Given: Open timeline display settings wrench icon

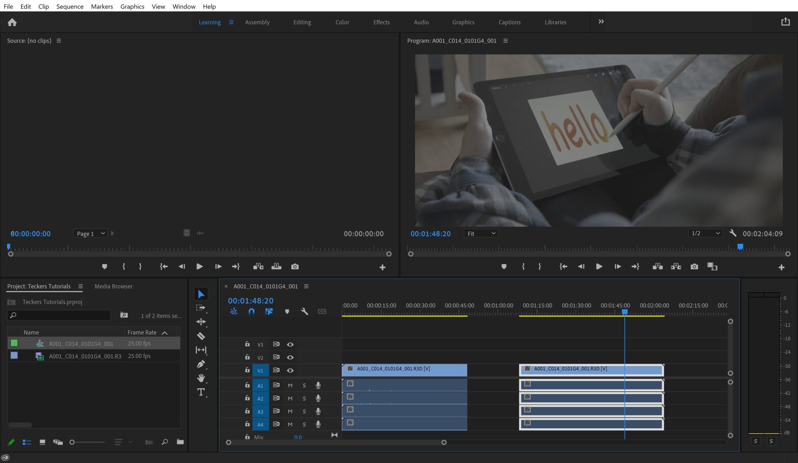Looking at the screenshot, I should pos(305,312).
